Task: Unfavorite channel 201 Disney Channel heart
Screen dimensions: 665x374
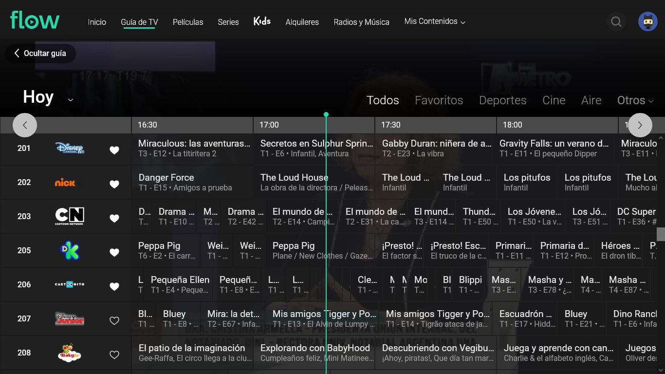Action: click(x=114, y=150)
